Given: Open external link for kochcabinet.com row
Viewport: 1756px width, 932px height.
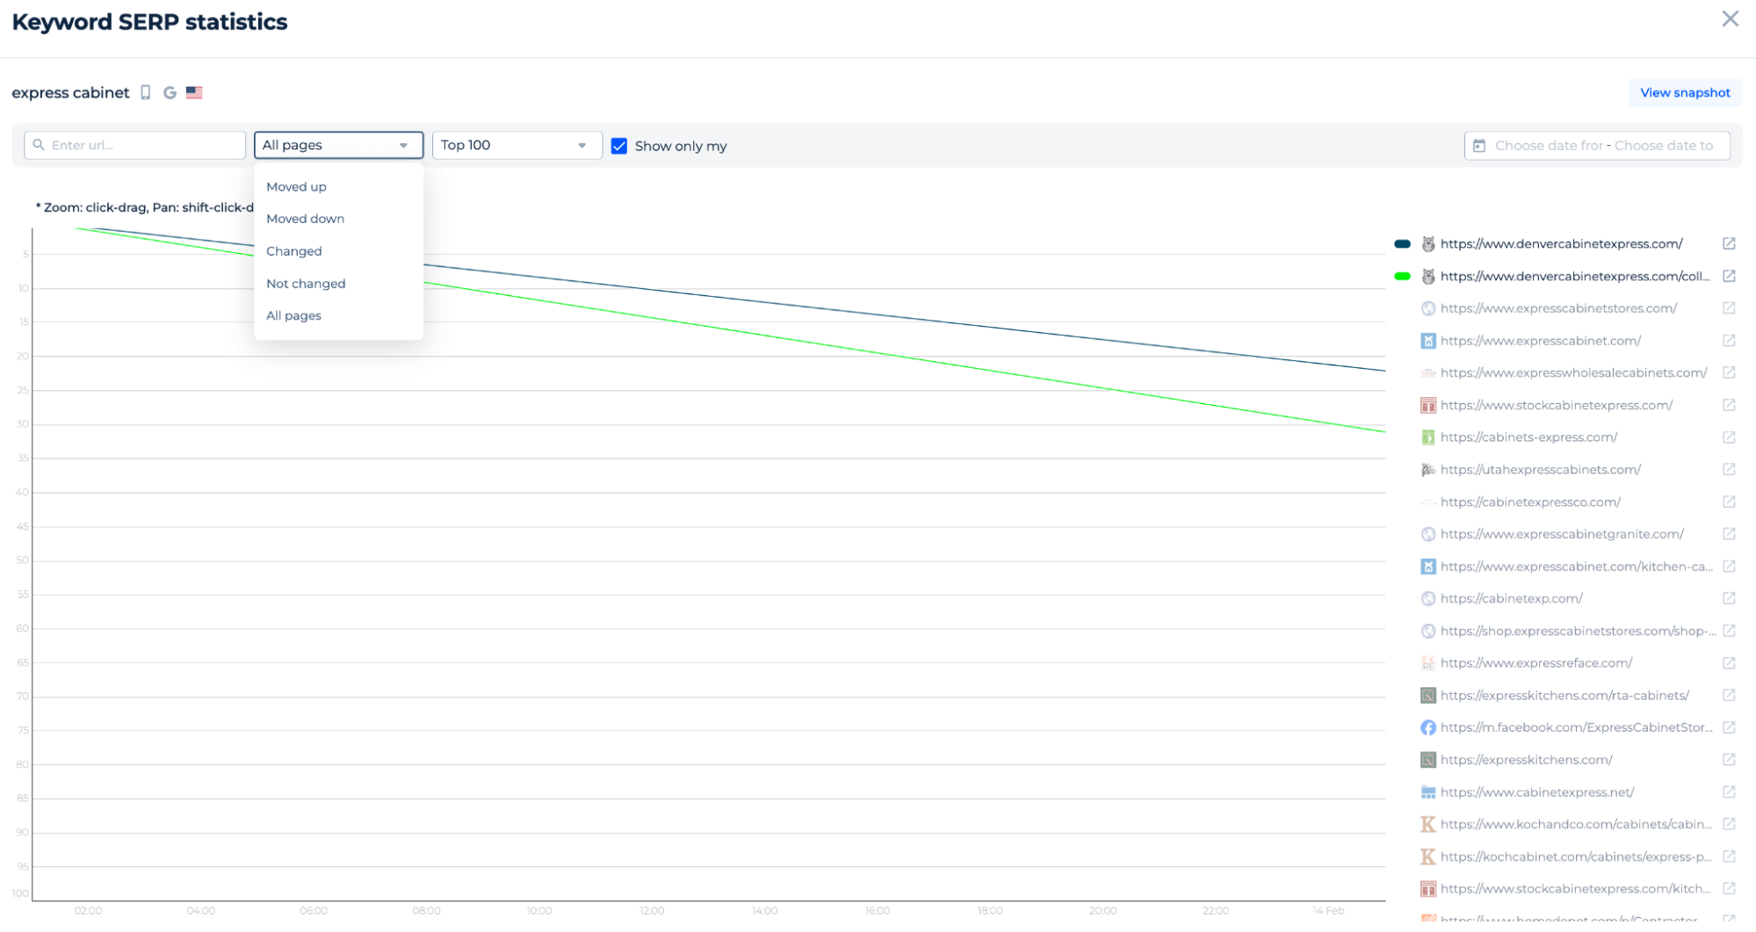Looking at the screenshot, I should 1728,856.
